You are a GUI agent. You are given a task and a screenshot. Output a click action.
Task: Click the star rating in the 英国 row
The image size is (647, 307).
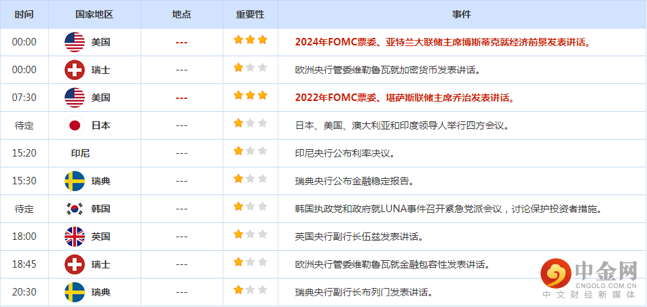coord(251,234)
